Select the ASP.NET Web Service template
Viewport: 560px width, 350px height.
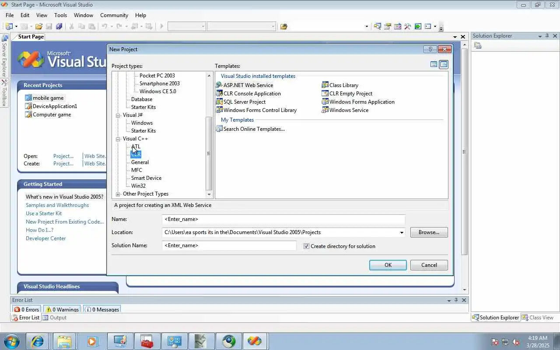coord(245,85)
